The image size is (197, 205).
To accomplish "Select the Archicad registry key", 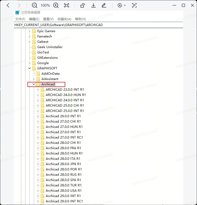I will (48, 84).
